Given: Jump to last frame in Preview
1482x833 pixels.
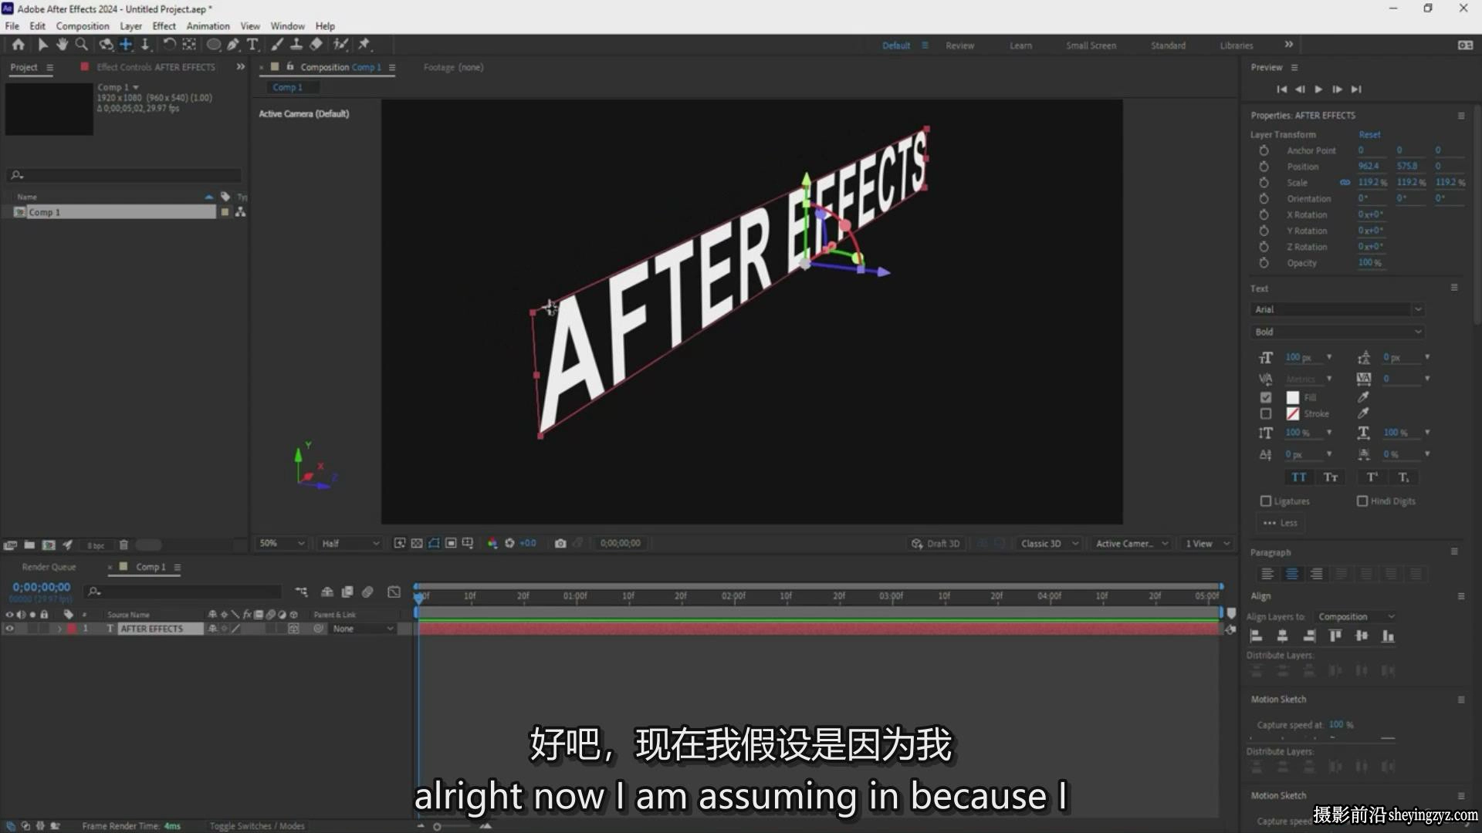Looking at the screenshot, I should tap(1356, 89).
